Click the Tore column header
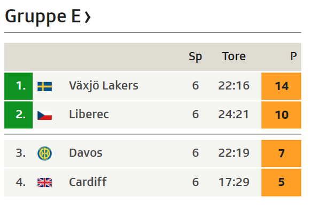311x211 pixels. tap(234, 56)
